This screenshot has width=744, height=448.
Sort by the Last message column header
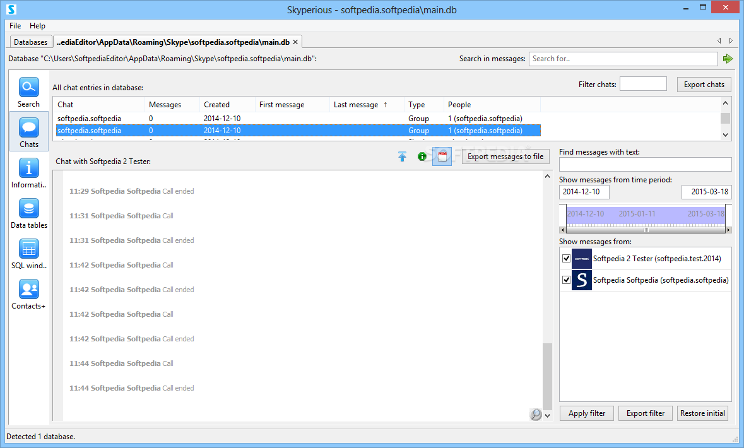367,105
